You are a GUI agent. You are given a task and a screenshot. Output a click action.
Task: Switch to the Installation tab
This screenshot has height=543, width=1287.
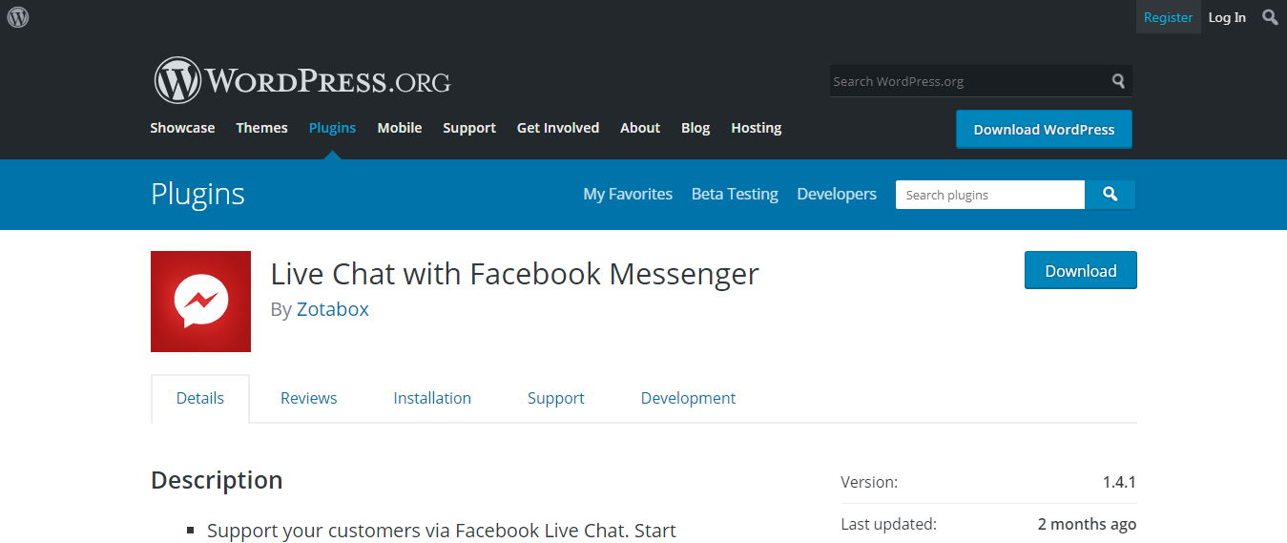[x=432, y=398]
